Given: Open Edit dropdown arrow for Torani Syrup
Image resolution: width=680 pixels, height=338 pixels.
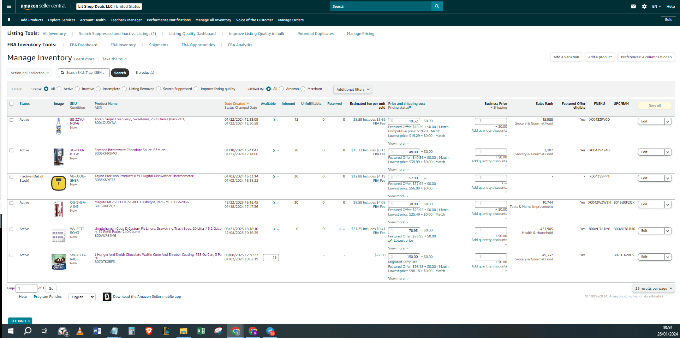Looking at the screenshot, I should [668, 121].
